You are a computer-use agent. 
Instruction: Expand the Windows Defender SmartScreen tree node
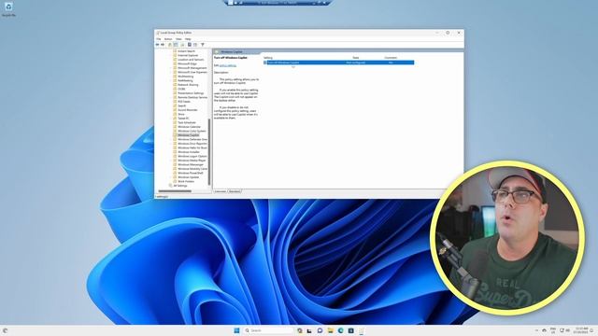tap(171, 139)
